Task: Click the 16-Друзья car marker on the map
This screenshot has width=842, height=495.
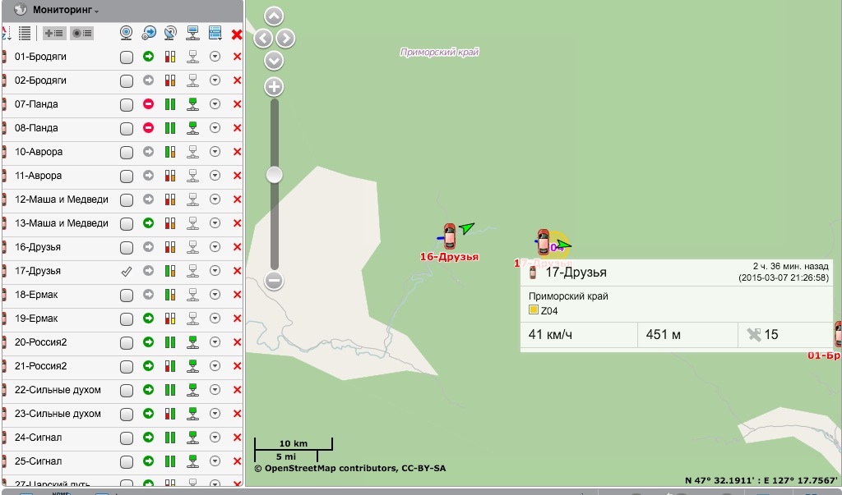Action: tap(450, 236)
